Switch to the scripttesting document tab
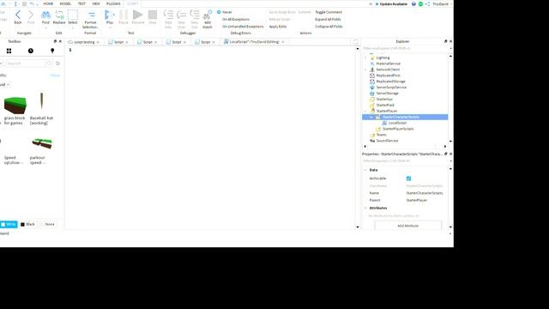Screen dimensions: 549x309 [84, 42]
